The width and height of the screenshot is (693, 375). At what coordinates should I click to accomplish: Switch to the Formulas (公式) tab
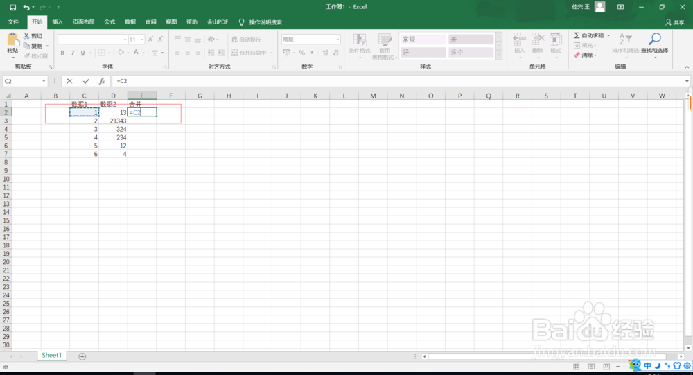109,22
